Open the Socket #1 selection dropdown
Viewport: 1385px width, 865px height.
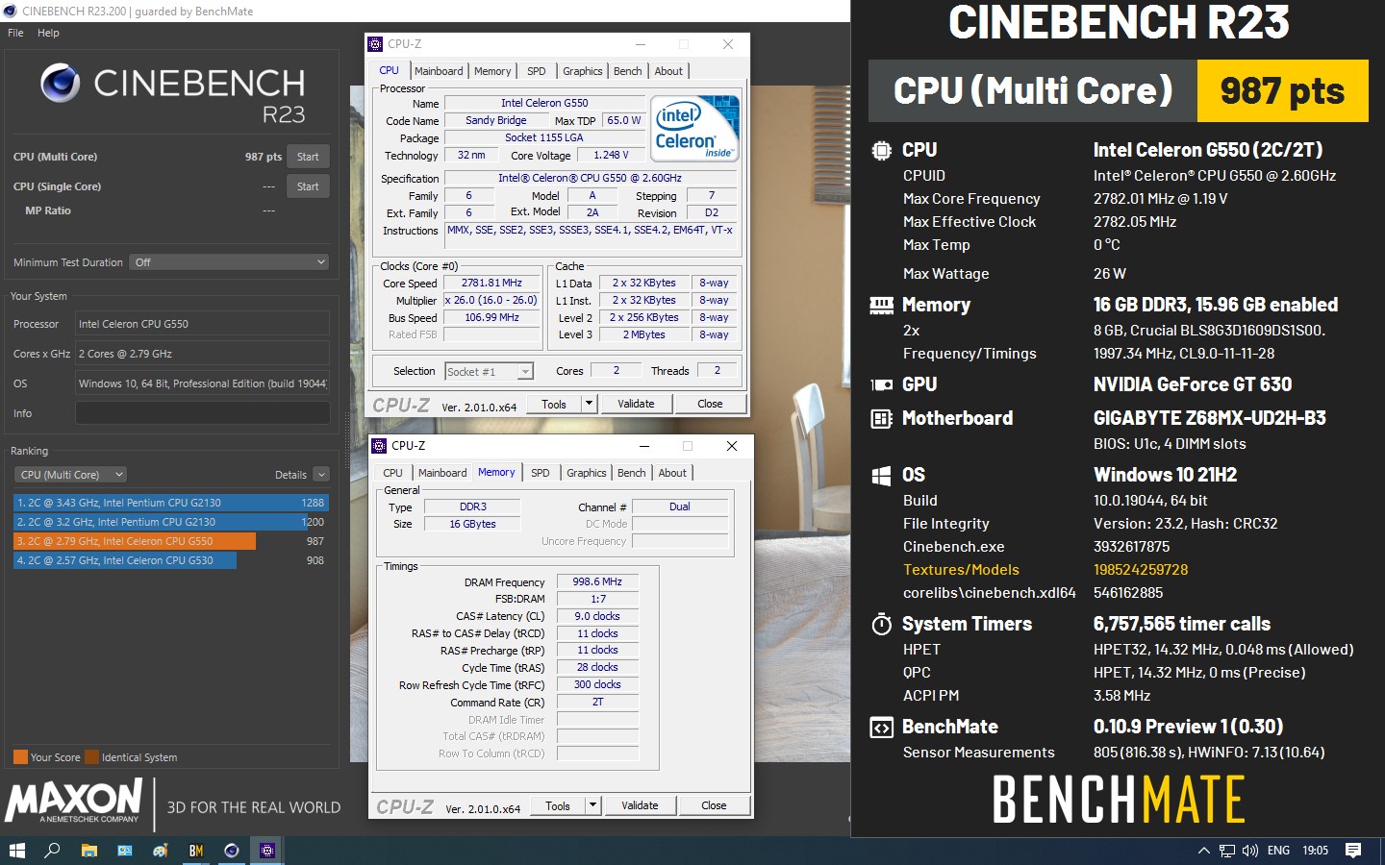[490, 372]
